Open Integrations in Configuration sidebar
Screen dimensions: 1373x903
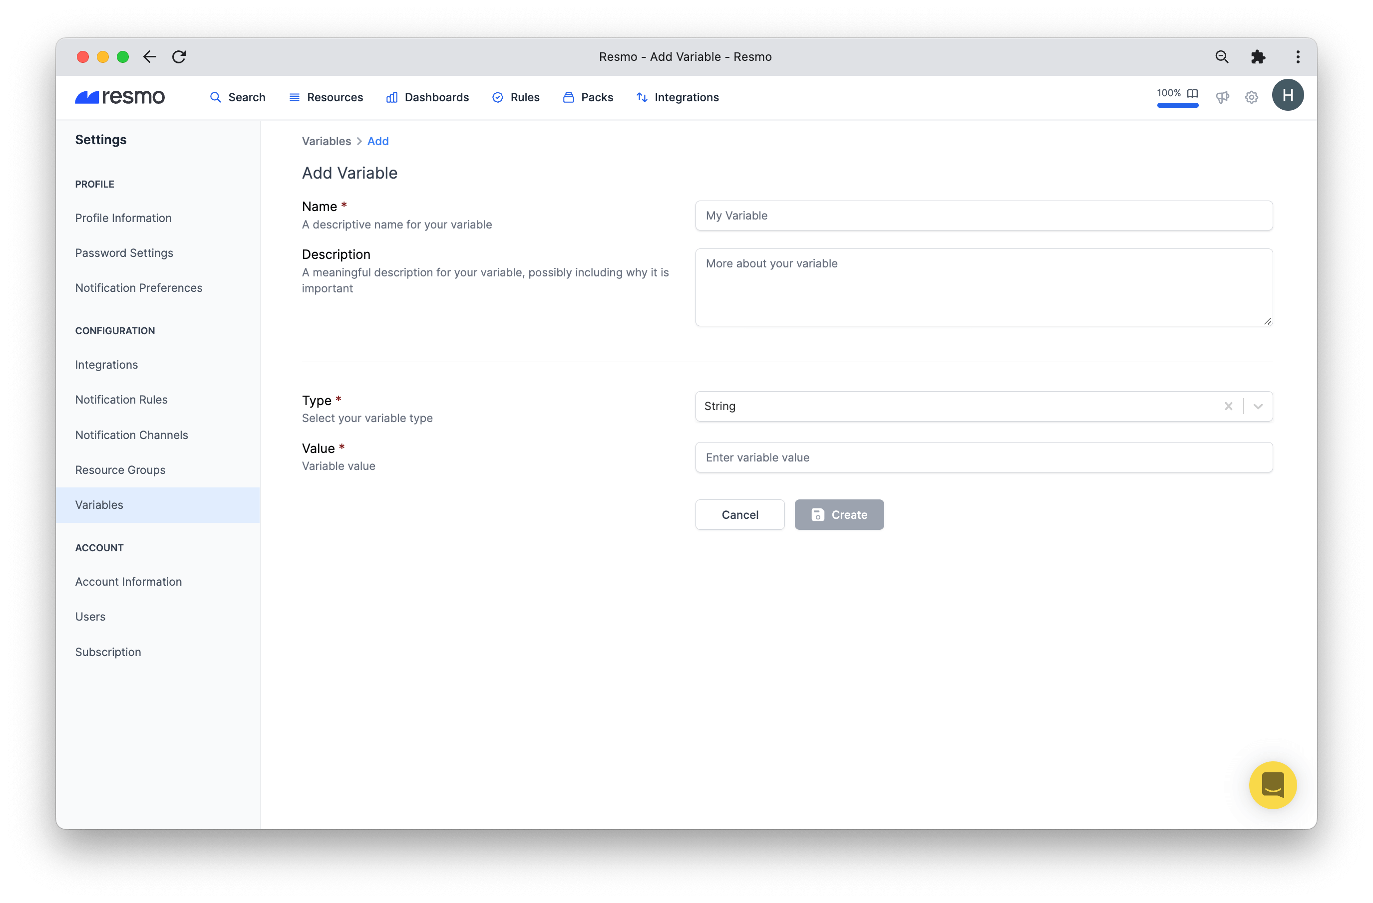tap(106, 364)
